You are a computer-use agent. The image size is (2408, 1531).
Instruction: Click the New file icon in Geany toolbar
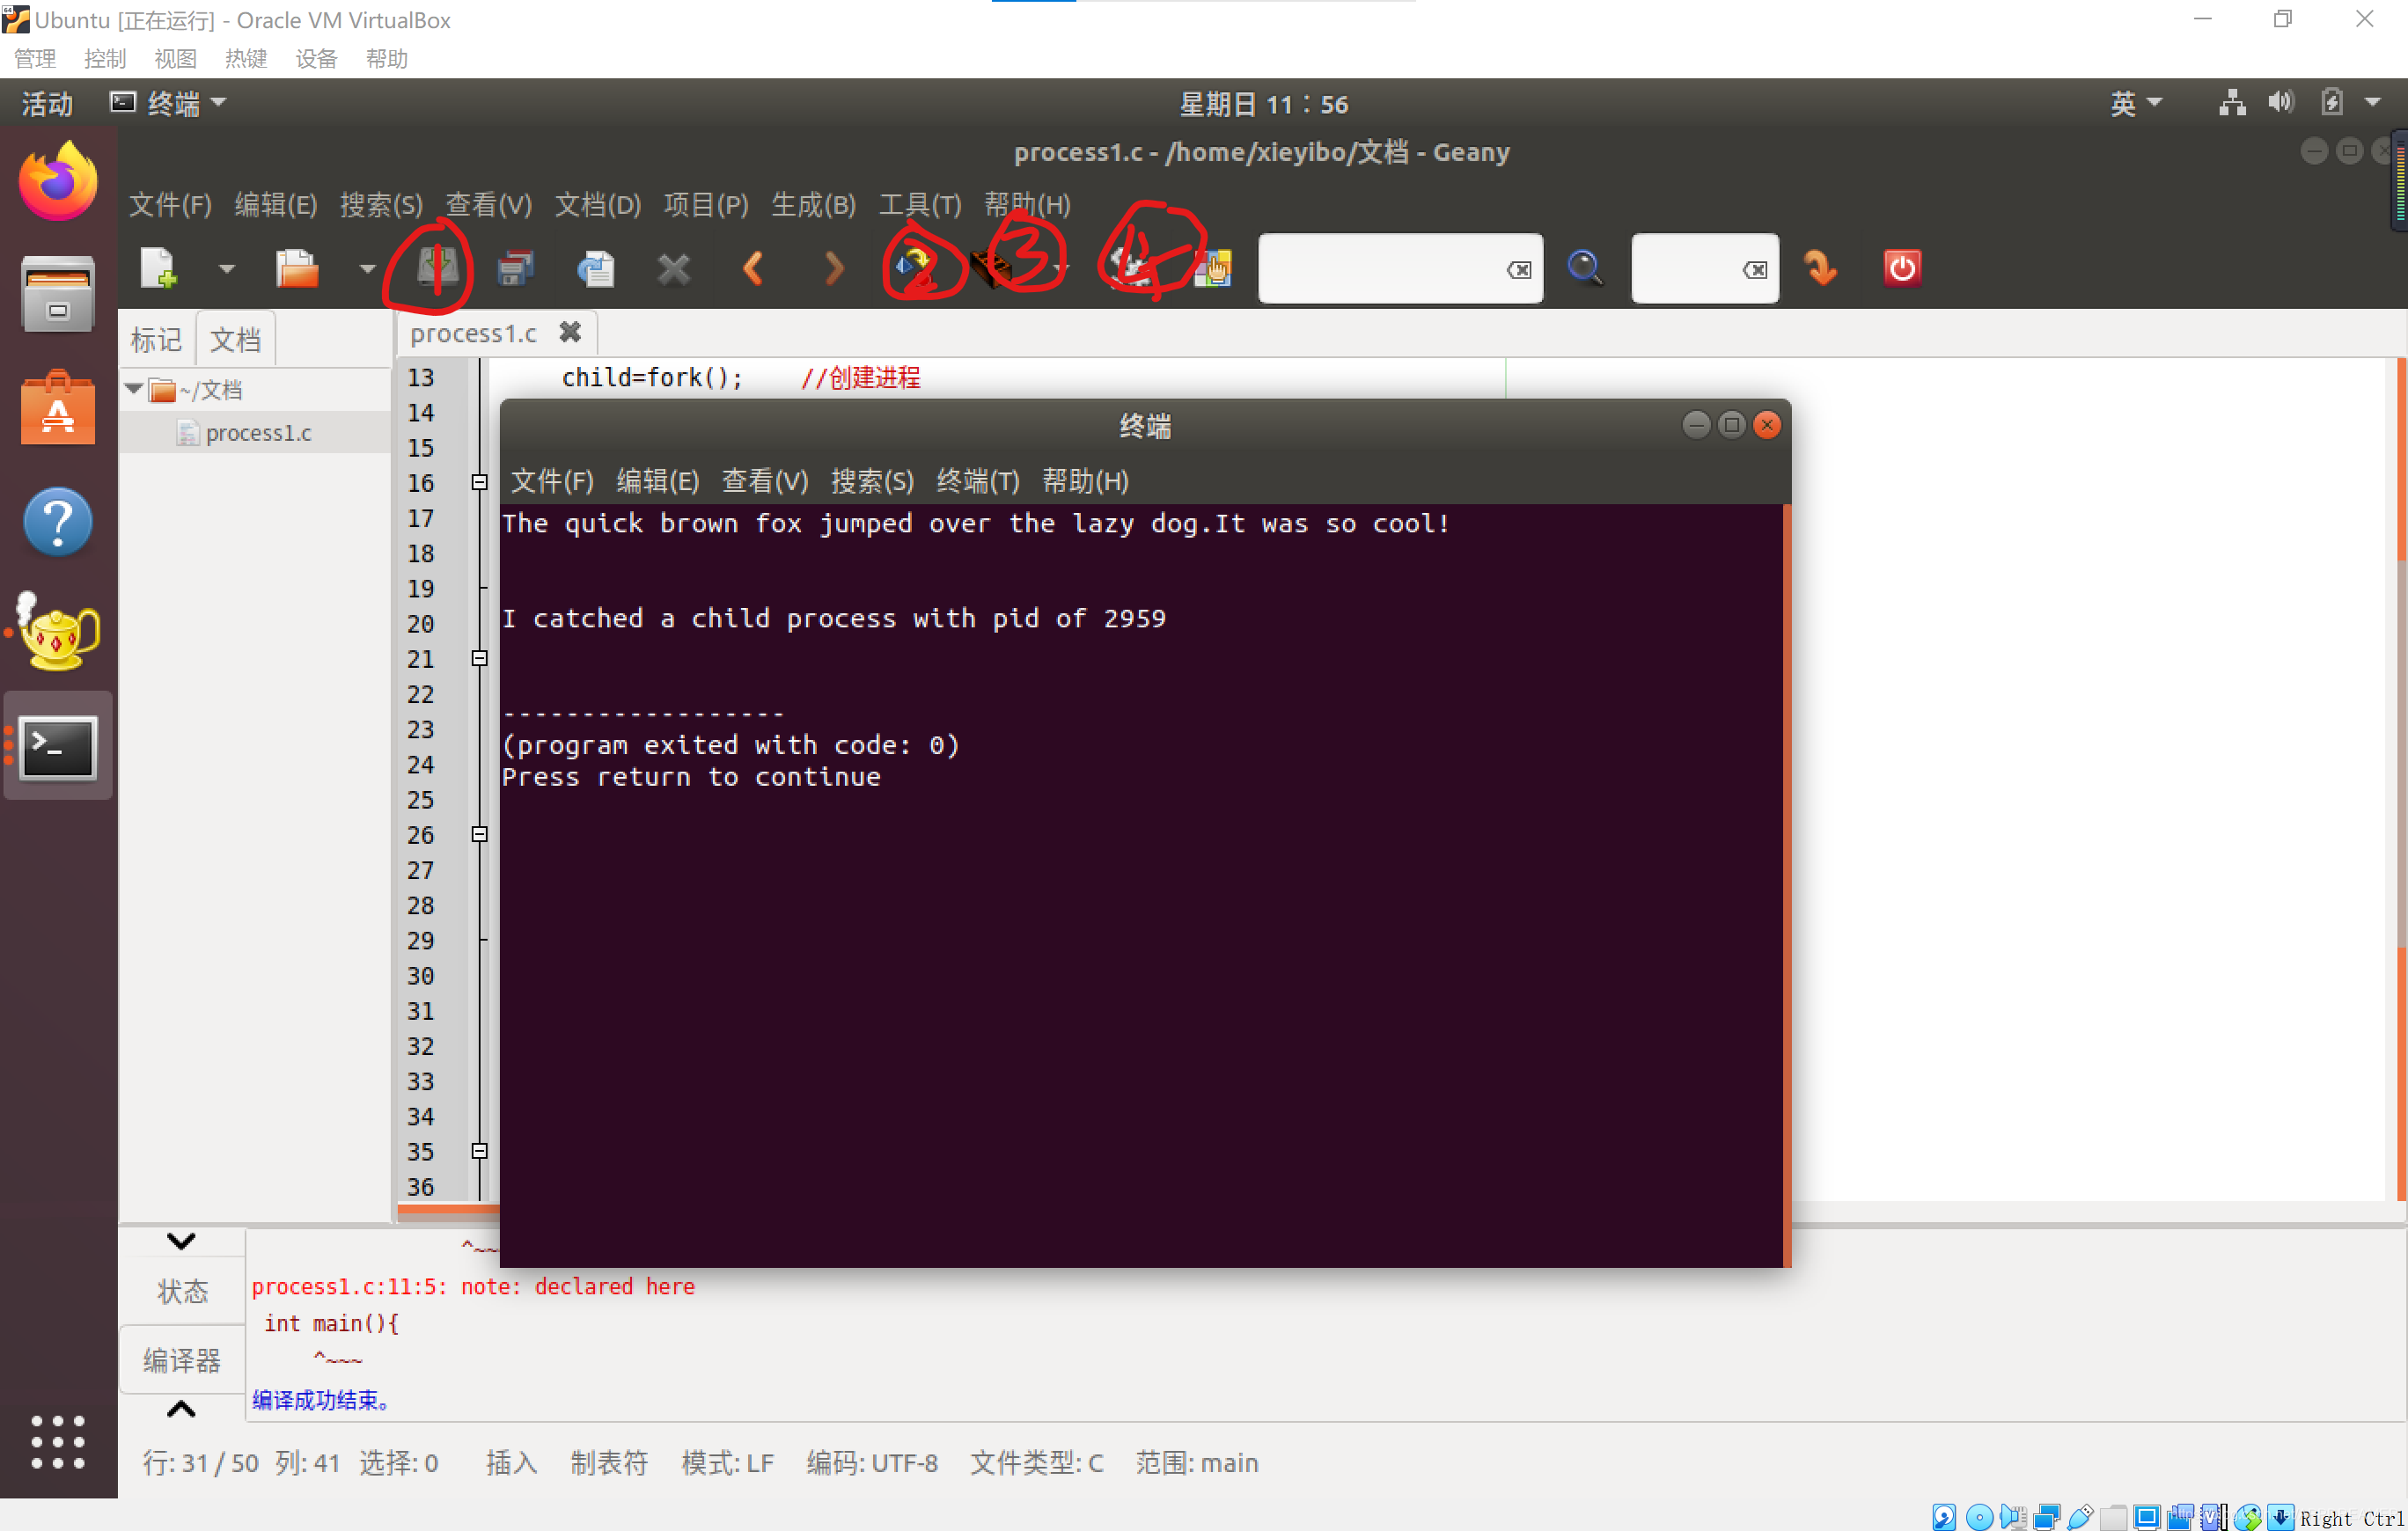[158, 268]
